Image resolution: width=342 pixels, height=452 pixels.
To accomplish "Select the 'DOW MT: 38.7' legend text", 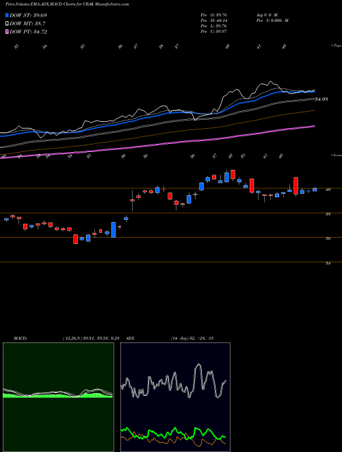I will coord(27,24).
